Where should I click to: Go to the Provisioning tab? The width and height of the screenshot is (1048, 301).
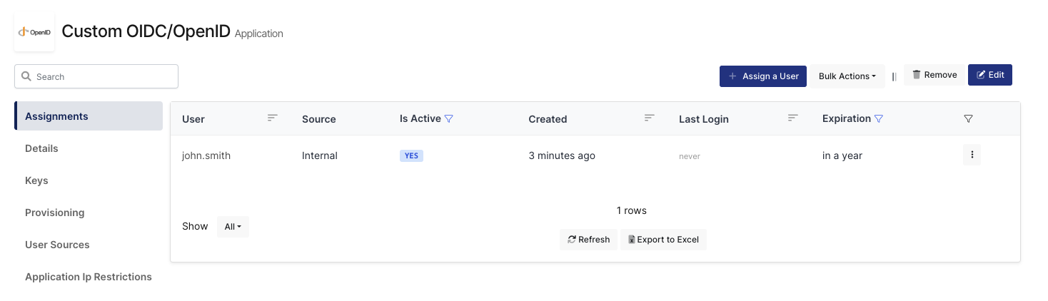[x=54, y=213]
